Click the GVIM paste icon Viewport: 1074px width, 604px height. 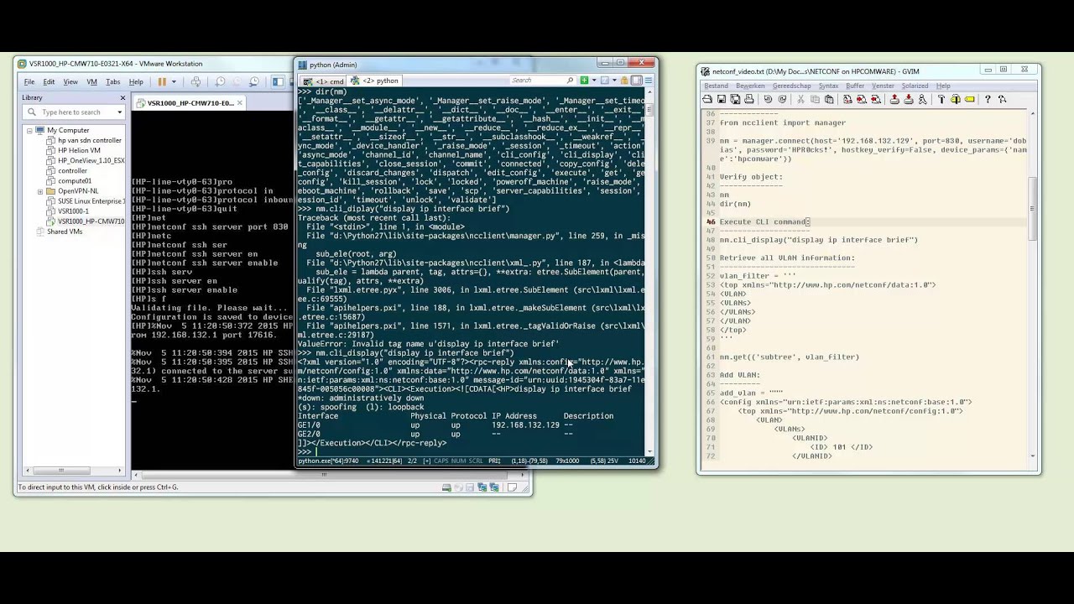click(829, 99)
